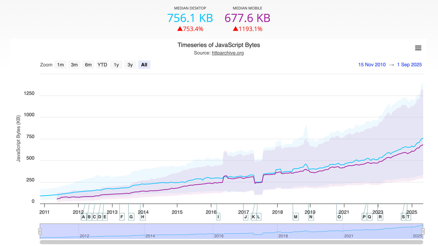Select the 1y zoom option
438x246 pixels.
click(116, 65)
